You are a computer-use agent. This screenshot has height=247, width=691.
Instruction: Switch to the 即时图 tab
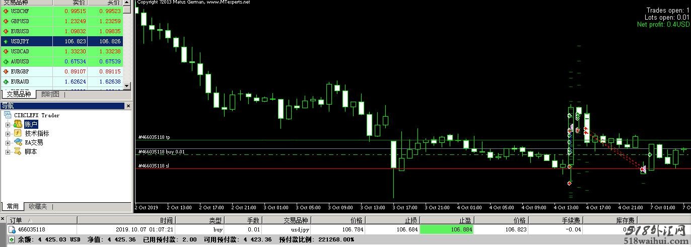point(50,94)
